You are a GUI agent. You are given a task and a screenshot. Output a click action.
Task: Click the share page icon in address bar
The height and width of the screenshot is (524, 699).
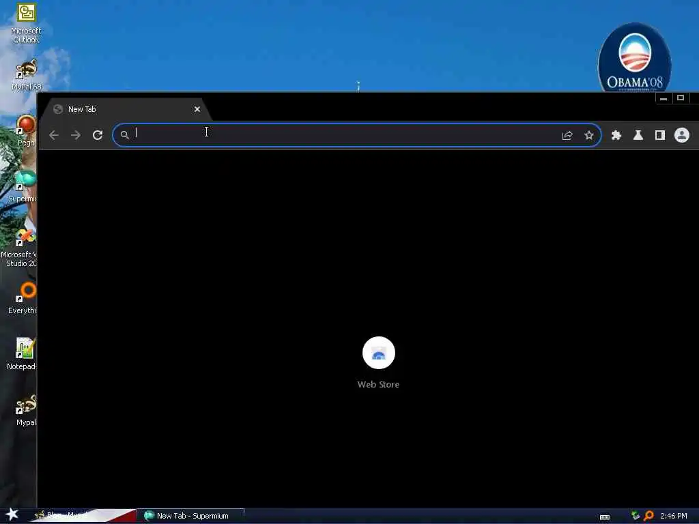pyautogui.click(x=567, y=136)
